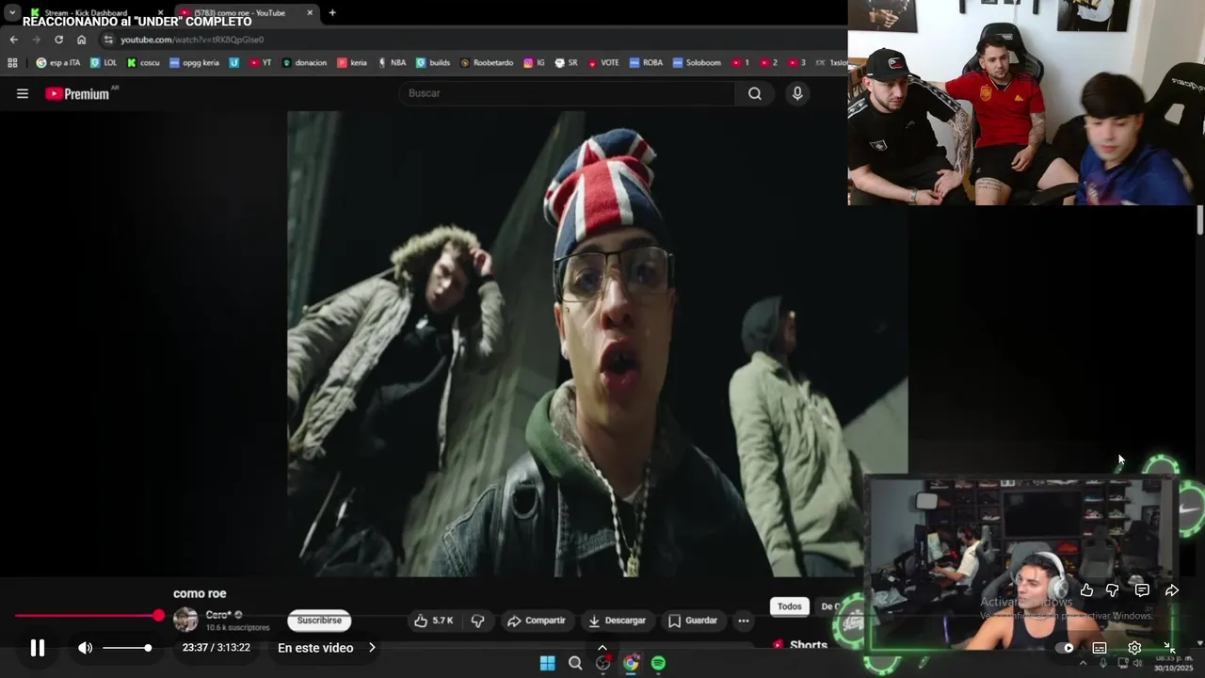This screenshot has height=678, width=1205.
Task: Pause the playing YouTube video
Action: 38,648
